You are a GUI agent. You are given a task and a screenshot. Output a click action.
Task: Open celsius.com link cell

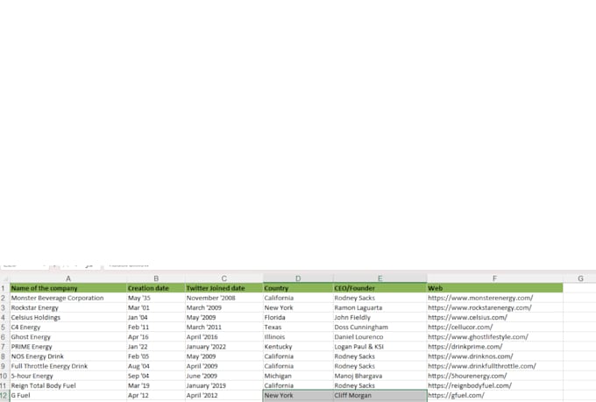pyautogui.click(x=495, y=317)
